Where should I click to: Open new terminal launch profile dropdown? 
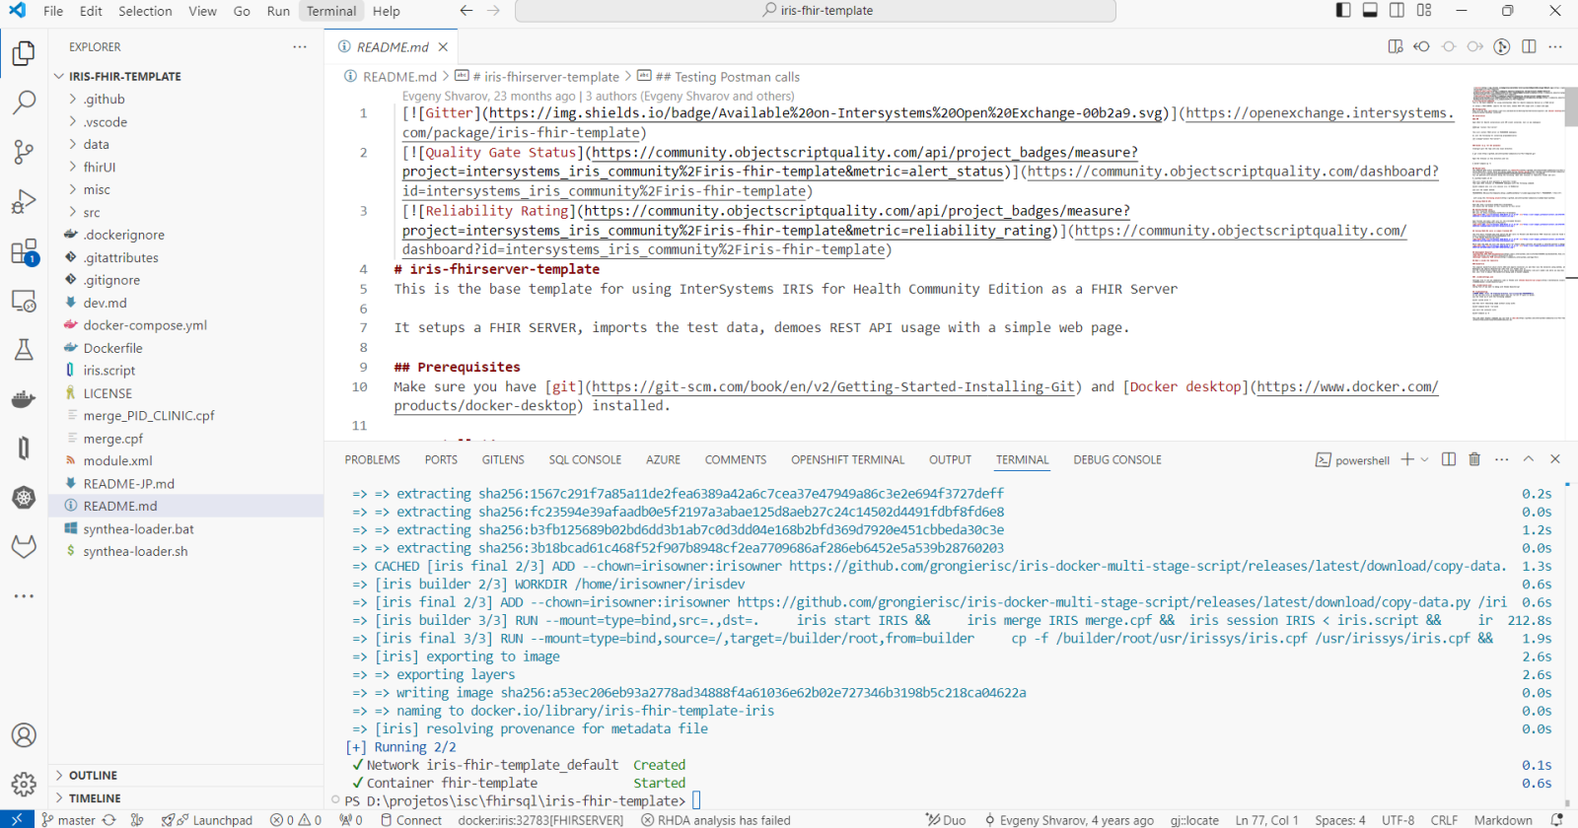click(x=1425, y=460)
